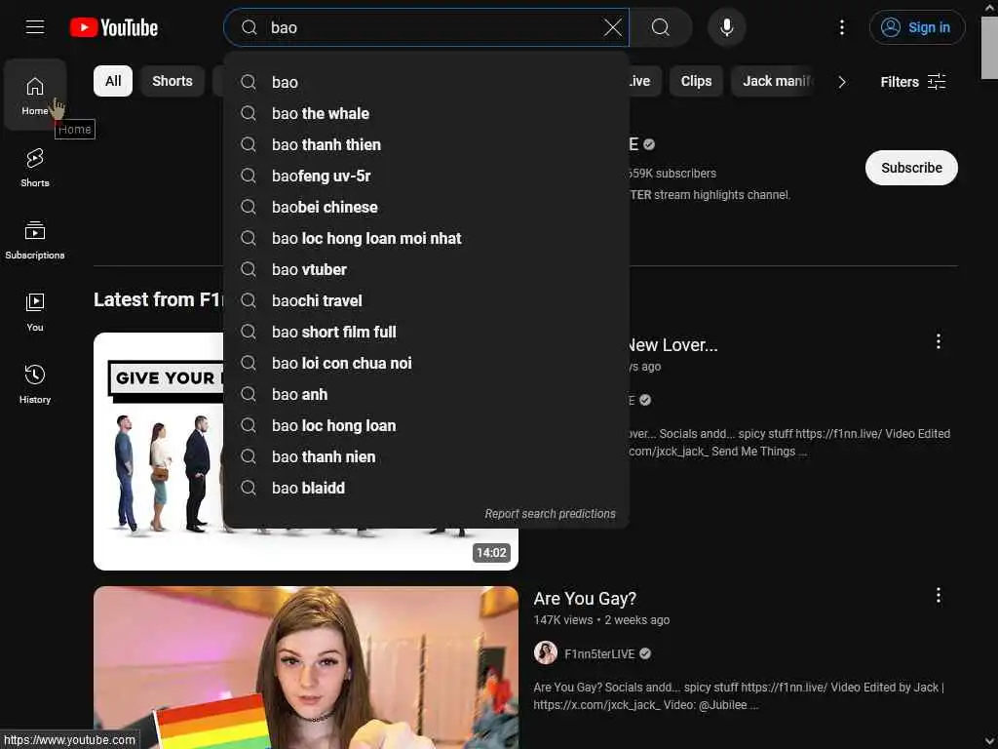
Task: Start voice search with microphone icon
Action: 727,27
